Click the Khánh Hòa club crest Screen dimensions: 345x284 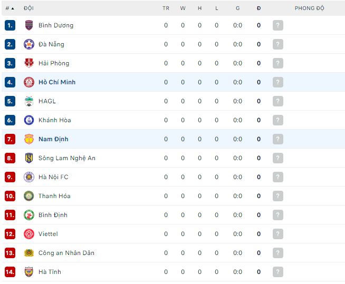pyautogui.click(x=29, y=120)
